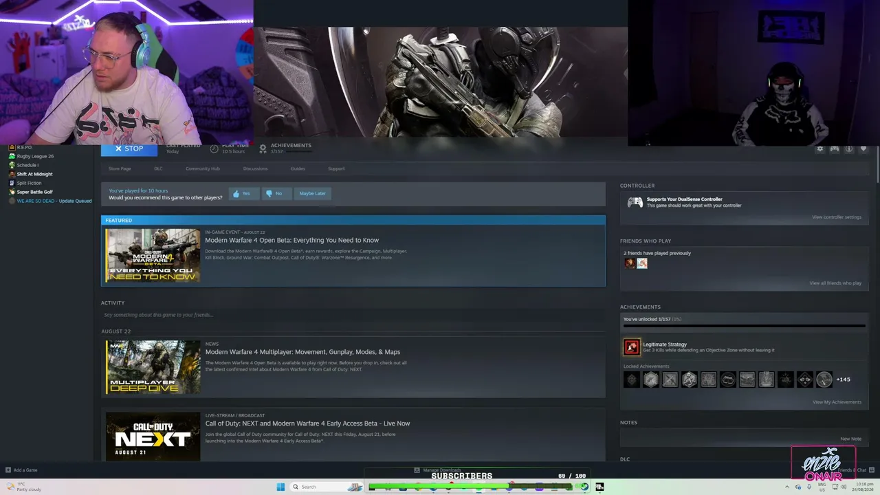Select WE ARE SO DEAD library entry

click(x=49, y=201)
